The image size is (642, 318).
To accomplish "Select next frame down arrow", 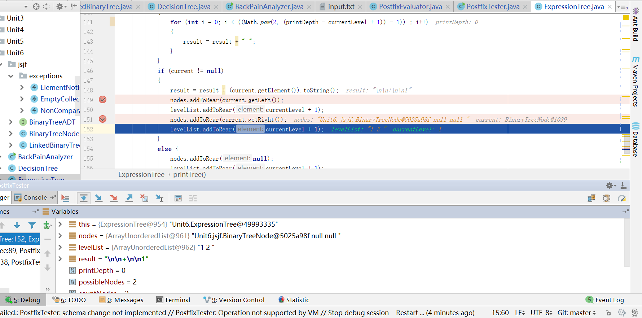I will (17, 226).
